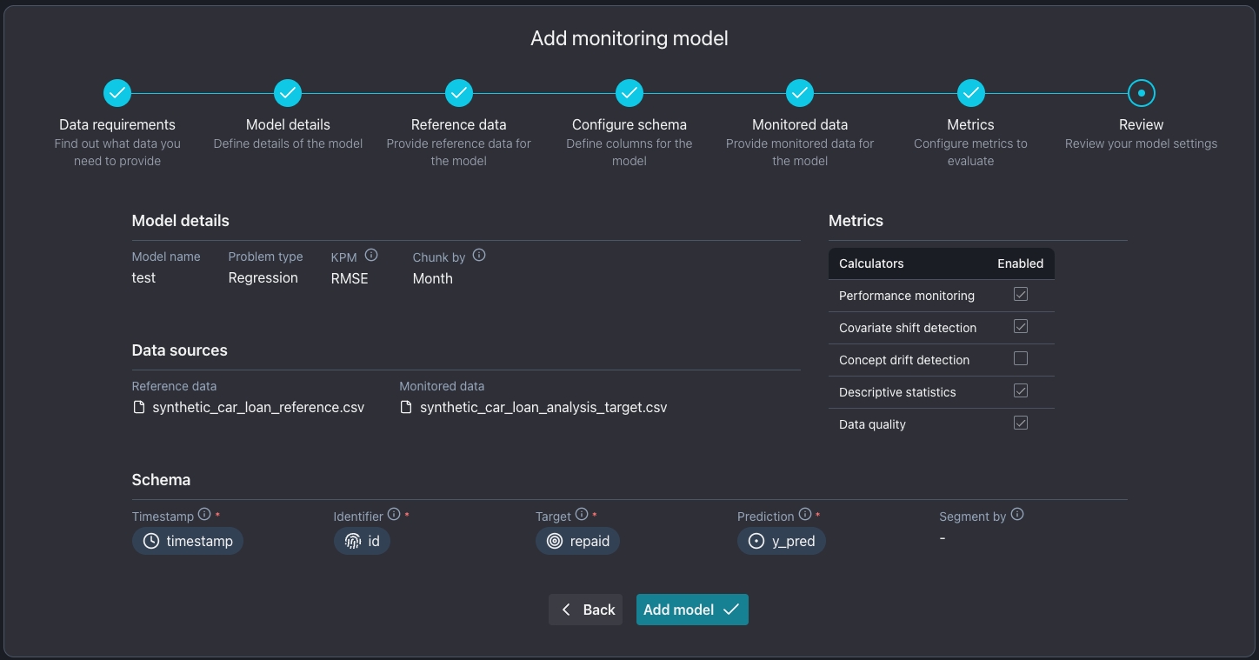The width and height of the screenshot is (1259, 660).
Task: Uncheck the Covariate shift detection checkbox
Action: tap(1021, 327)
